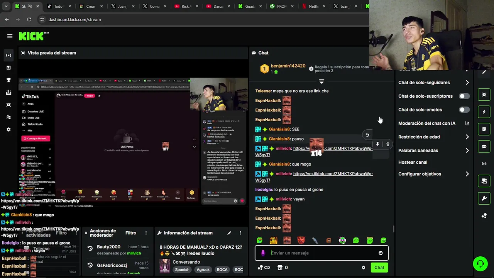The height and width of the screenshot is (278, 494).
Task: Mute the Kick tab via its muted speaker icon
Action: click(30, 6)
